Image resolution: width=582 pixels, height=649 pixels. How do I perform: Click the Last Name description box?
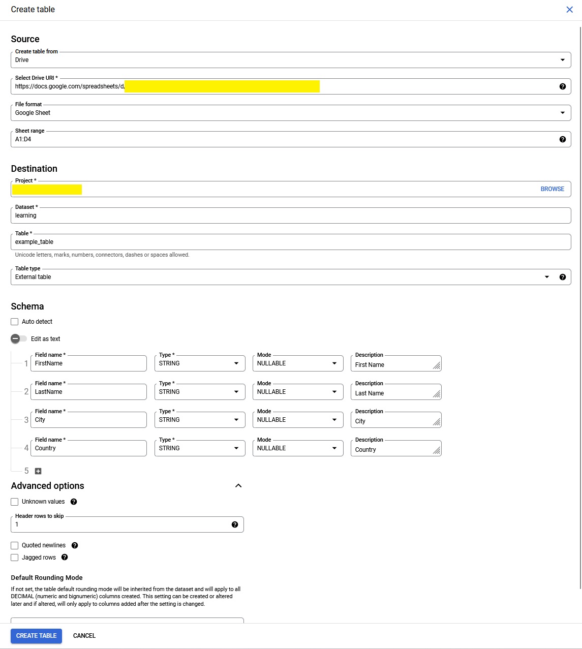396,392
